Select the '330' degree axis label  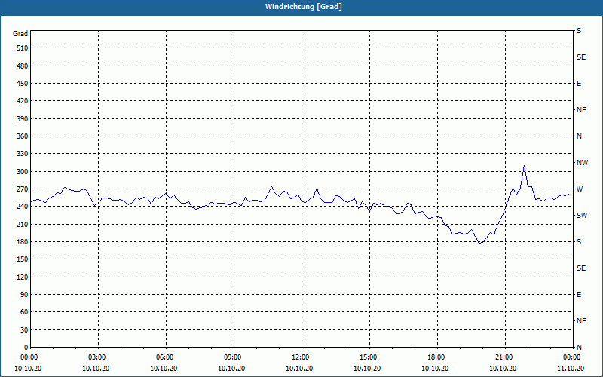point(23,154)
